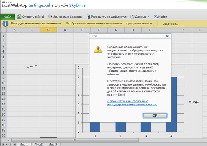Select column E header
The height and width of the screenshot is (146, 207).
coord(82,30)
